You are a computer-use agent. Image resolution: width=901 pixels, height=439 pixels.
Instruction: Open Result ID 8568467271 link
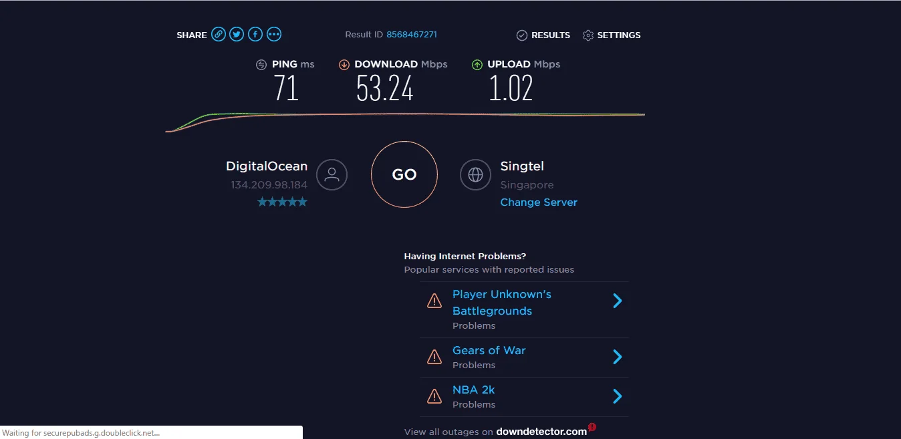[x=412, y=34]
